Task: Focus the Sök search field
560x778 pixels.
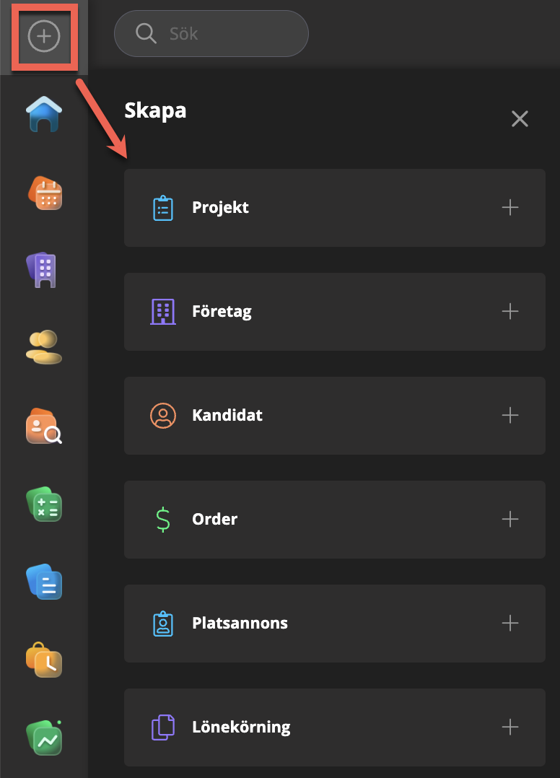Action: (x=211, y=34)
